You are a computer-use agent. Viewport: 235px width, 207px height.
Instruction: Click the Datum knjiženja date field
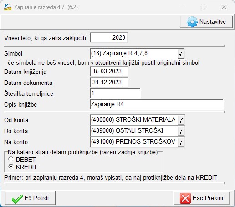pyautogui.click(x=109, y=72)
